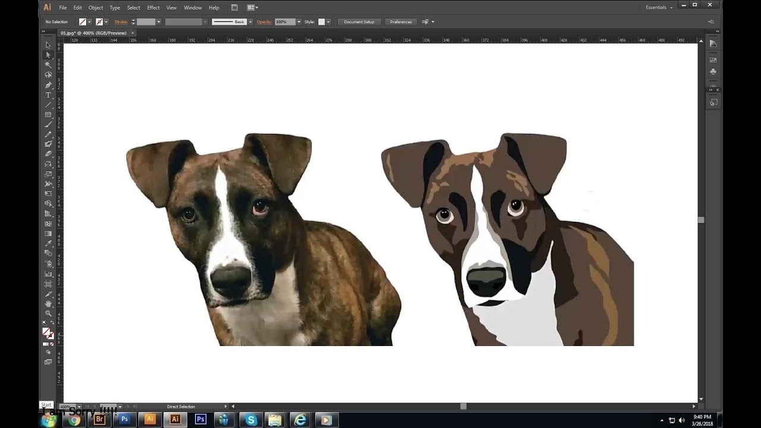Increase stroke weight with the stepper arrows
This screenshot has height=428, width=761.
click(x=133, y=20)
